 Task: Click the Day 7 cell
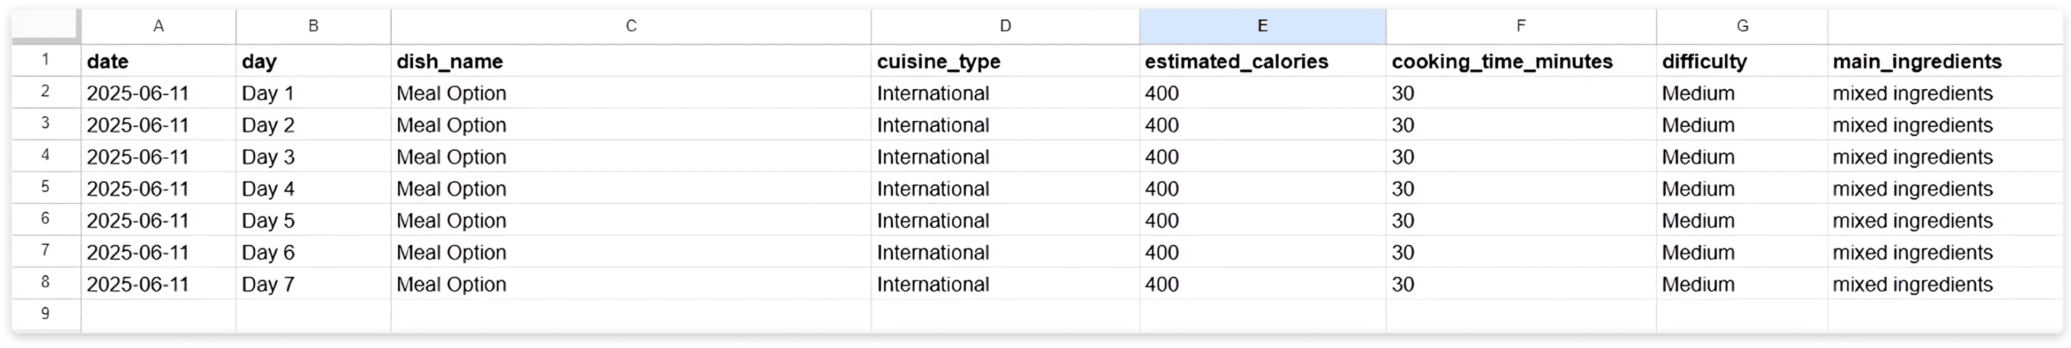314,284
